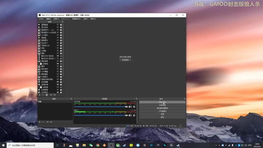
Task: Click the 开始录制 button
Action: click(162, 105)
